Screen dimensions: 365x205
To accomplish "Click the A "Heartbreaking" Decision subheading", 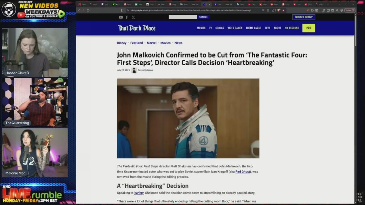I will click(153, 186).
